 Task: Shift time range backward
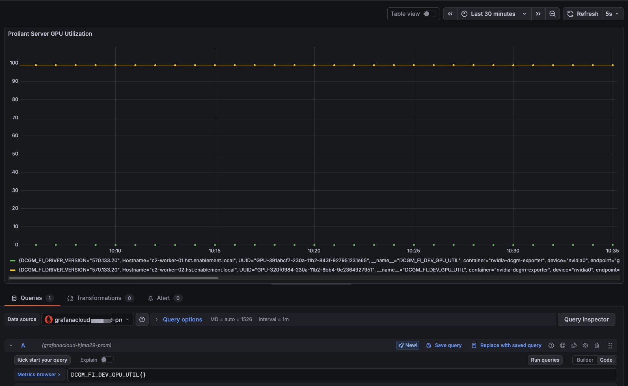click(450, 14)
